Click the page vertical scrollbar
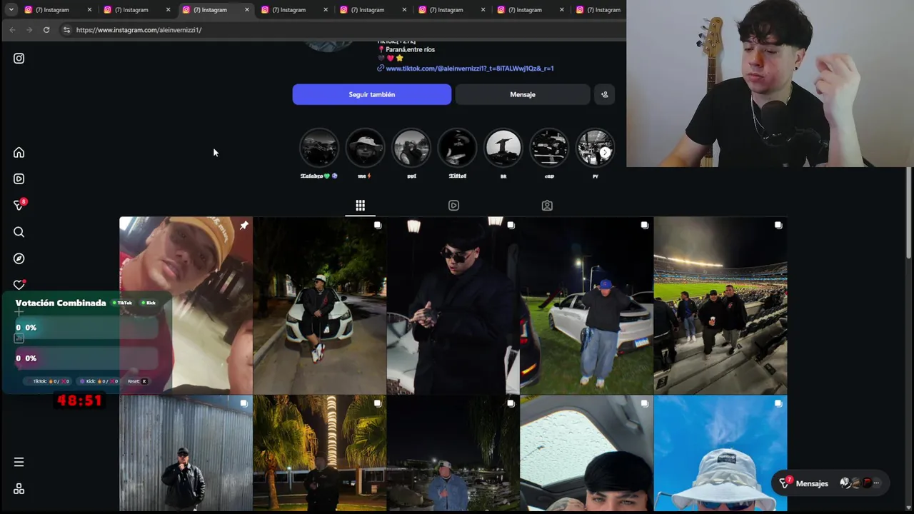 pos(909,213)
